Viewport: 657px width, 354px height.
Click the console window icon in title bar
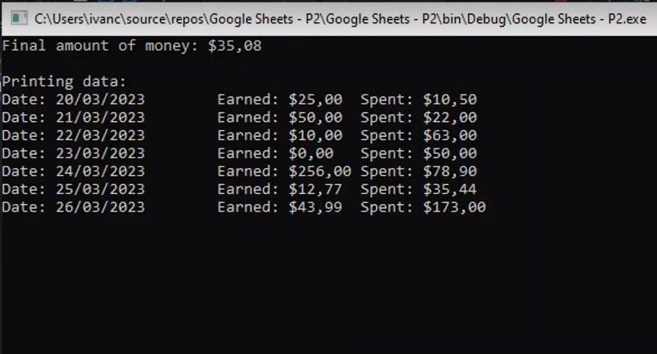19,18
